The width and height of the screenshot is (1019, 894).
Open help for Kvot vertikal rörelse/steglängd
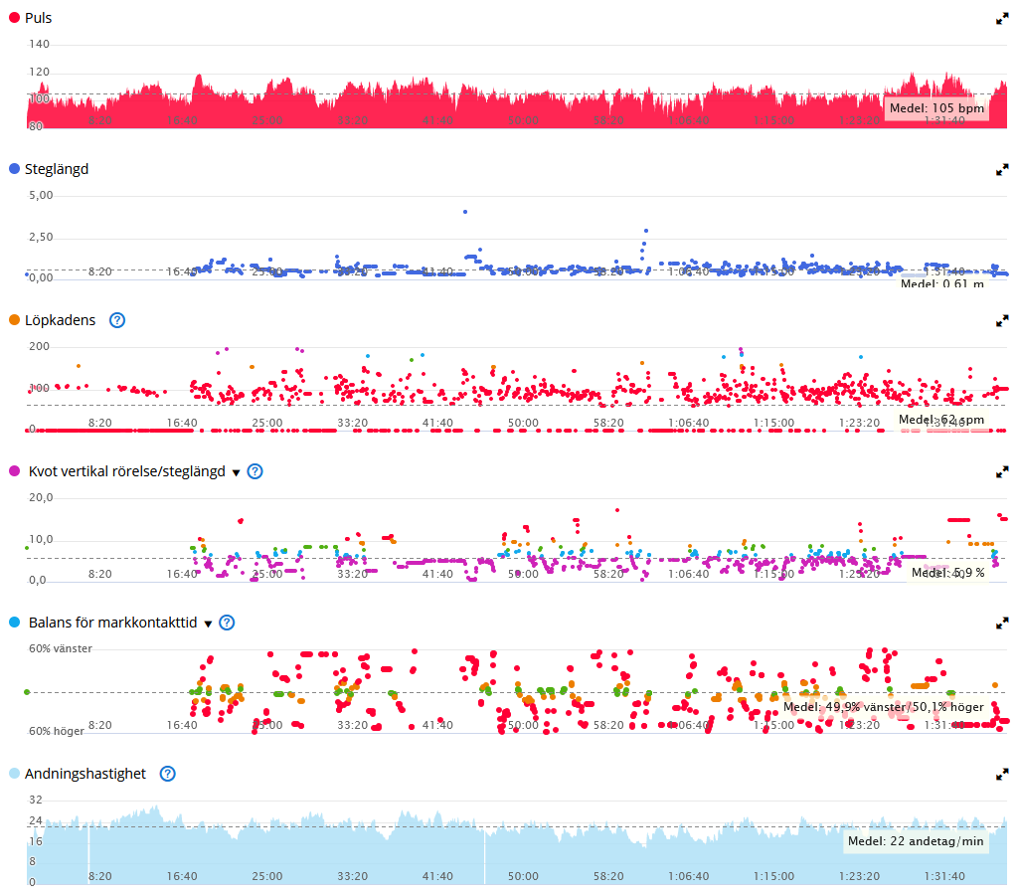click(x=255, y=471)
